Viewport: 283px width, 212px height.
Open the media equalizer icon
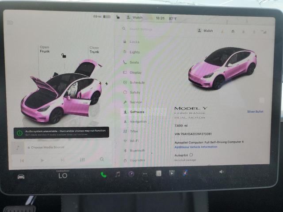click(82, 160)
